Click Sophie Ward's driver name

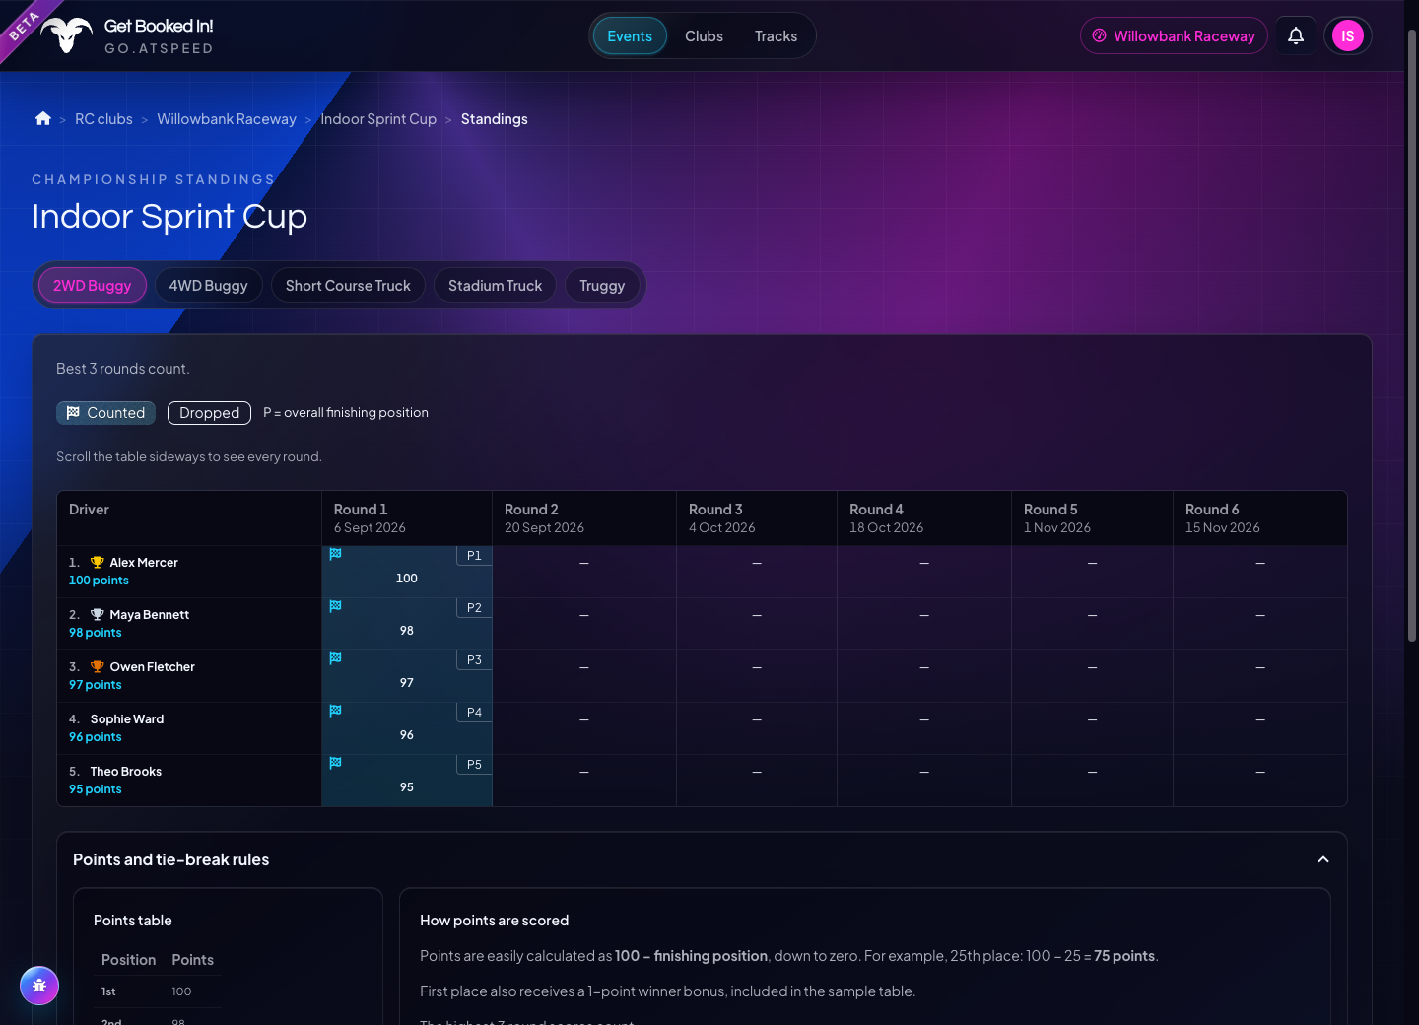pos(127,719)
